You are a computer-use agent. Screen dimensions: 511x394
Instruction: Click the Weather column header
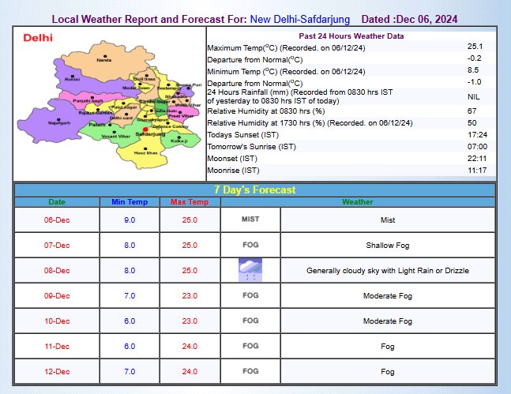point(357,202)
